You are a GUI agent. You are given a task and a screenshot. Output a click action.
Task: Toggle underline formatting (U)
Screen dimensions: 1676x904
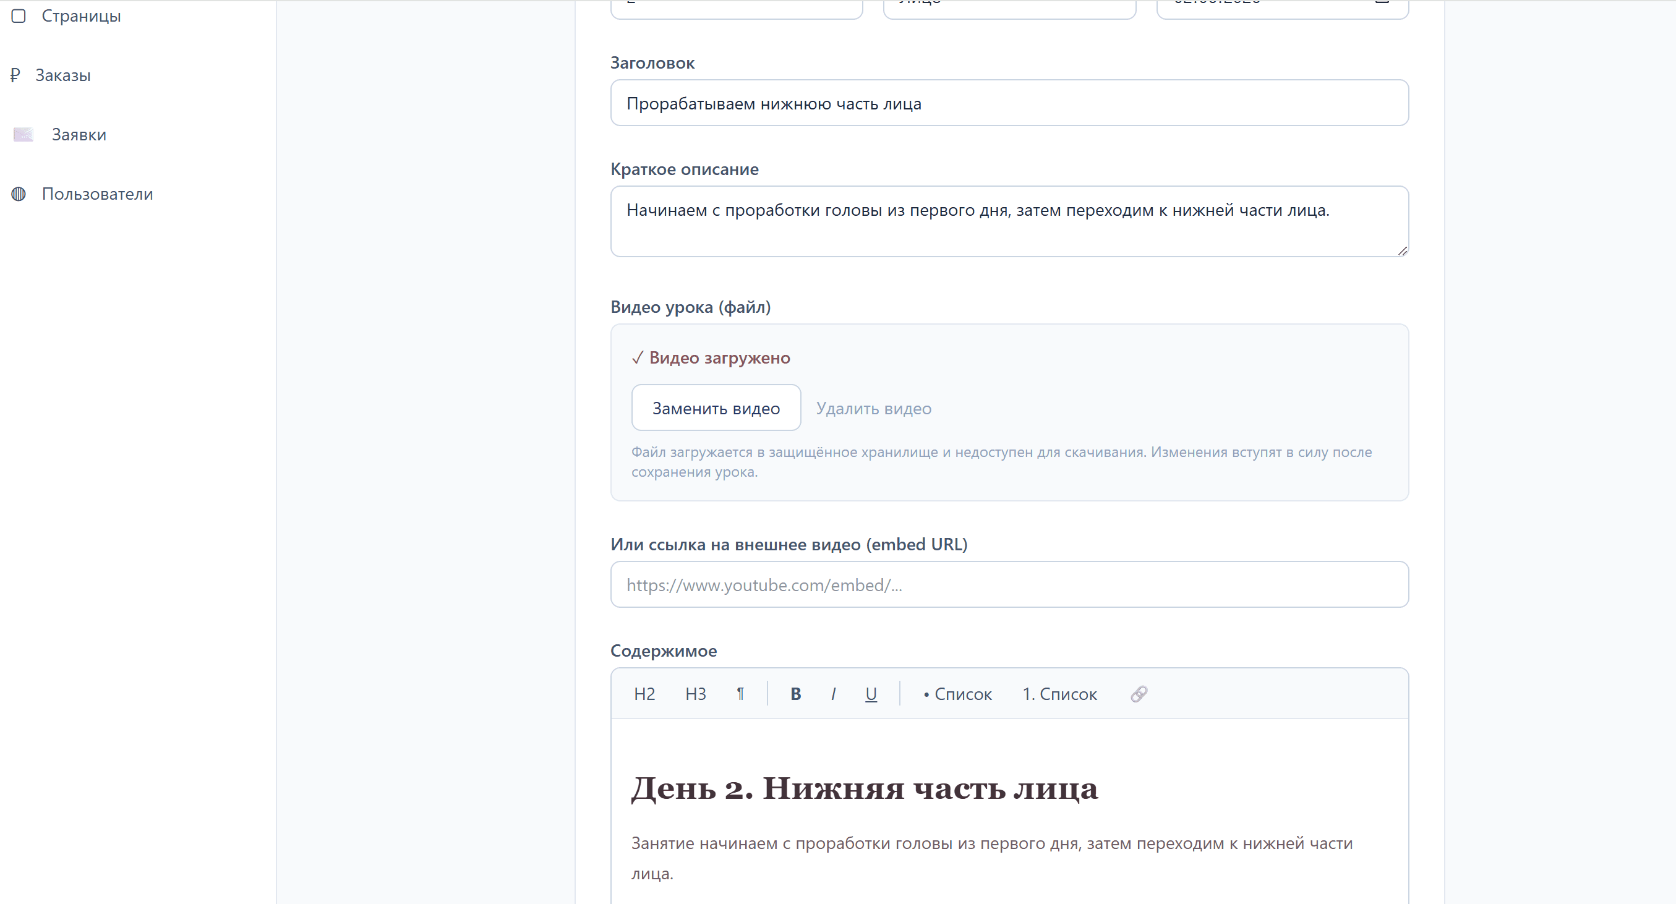(x=871, y=694)
